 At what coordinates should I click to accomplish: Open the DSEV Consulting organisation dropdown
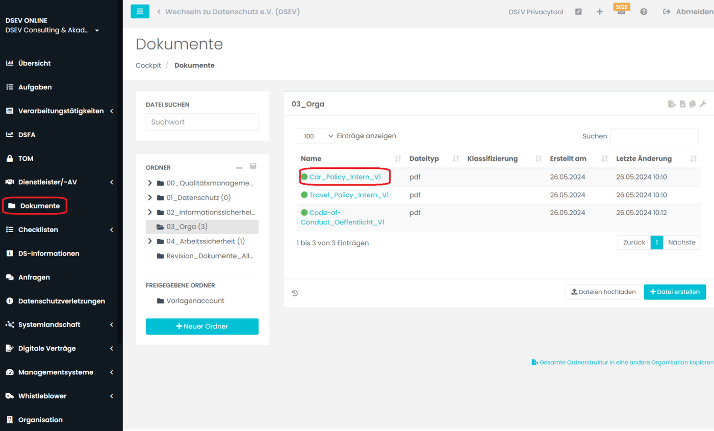pos(52,30)
